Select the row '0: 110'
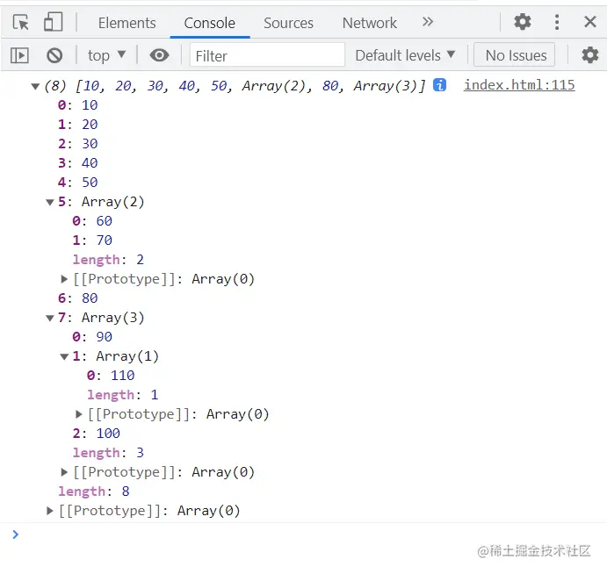 111,376
